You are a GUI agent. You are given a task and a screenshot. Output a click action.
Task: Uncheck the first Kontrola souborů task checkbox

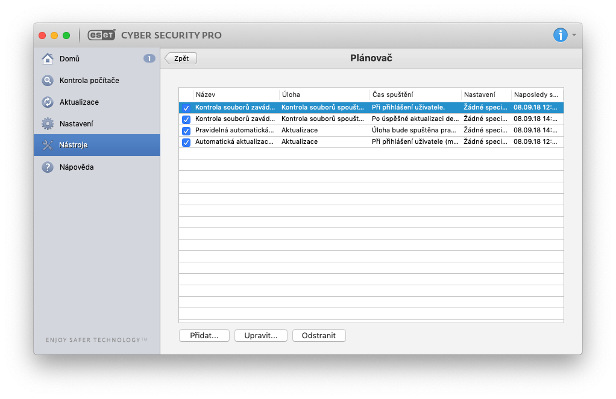(186, 108)
